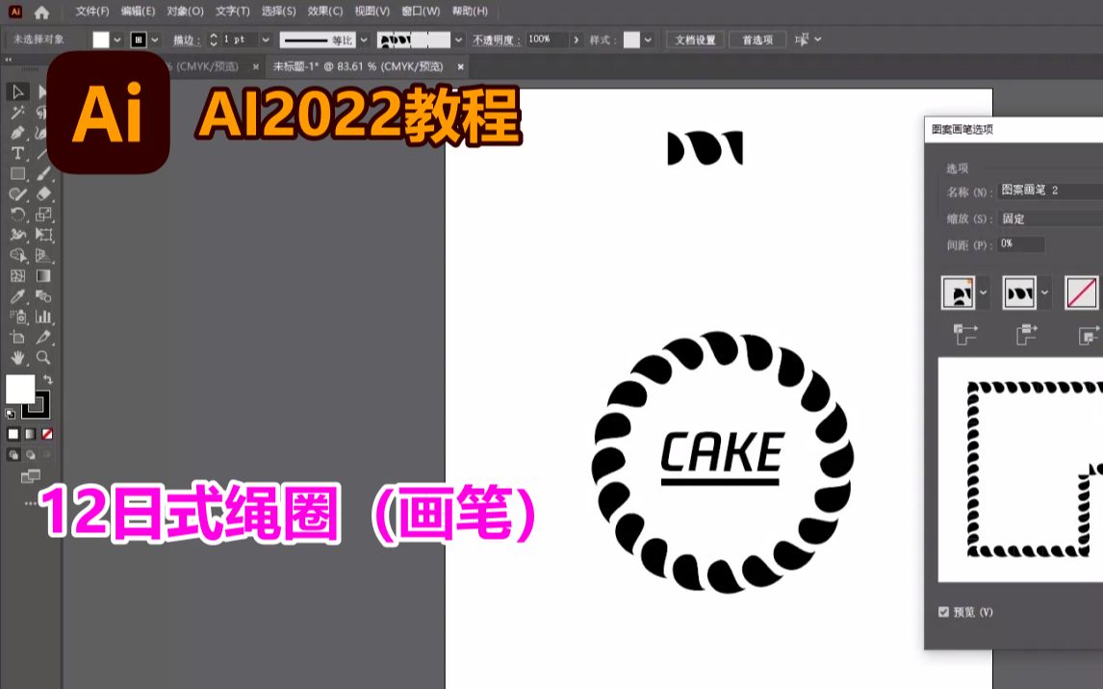Click the none (red slash) tile thumbnail
Screen dimensions: 1103x689
tap(1081, 293)
